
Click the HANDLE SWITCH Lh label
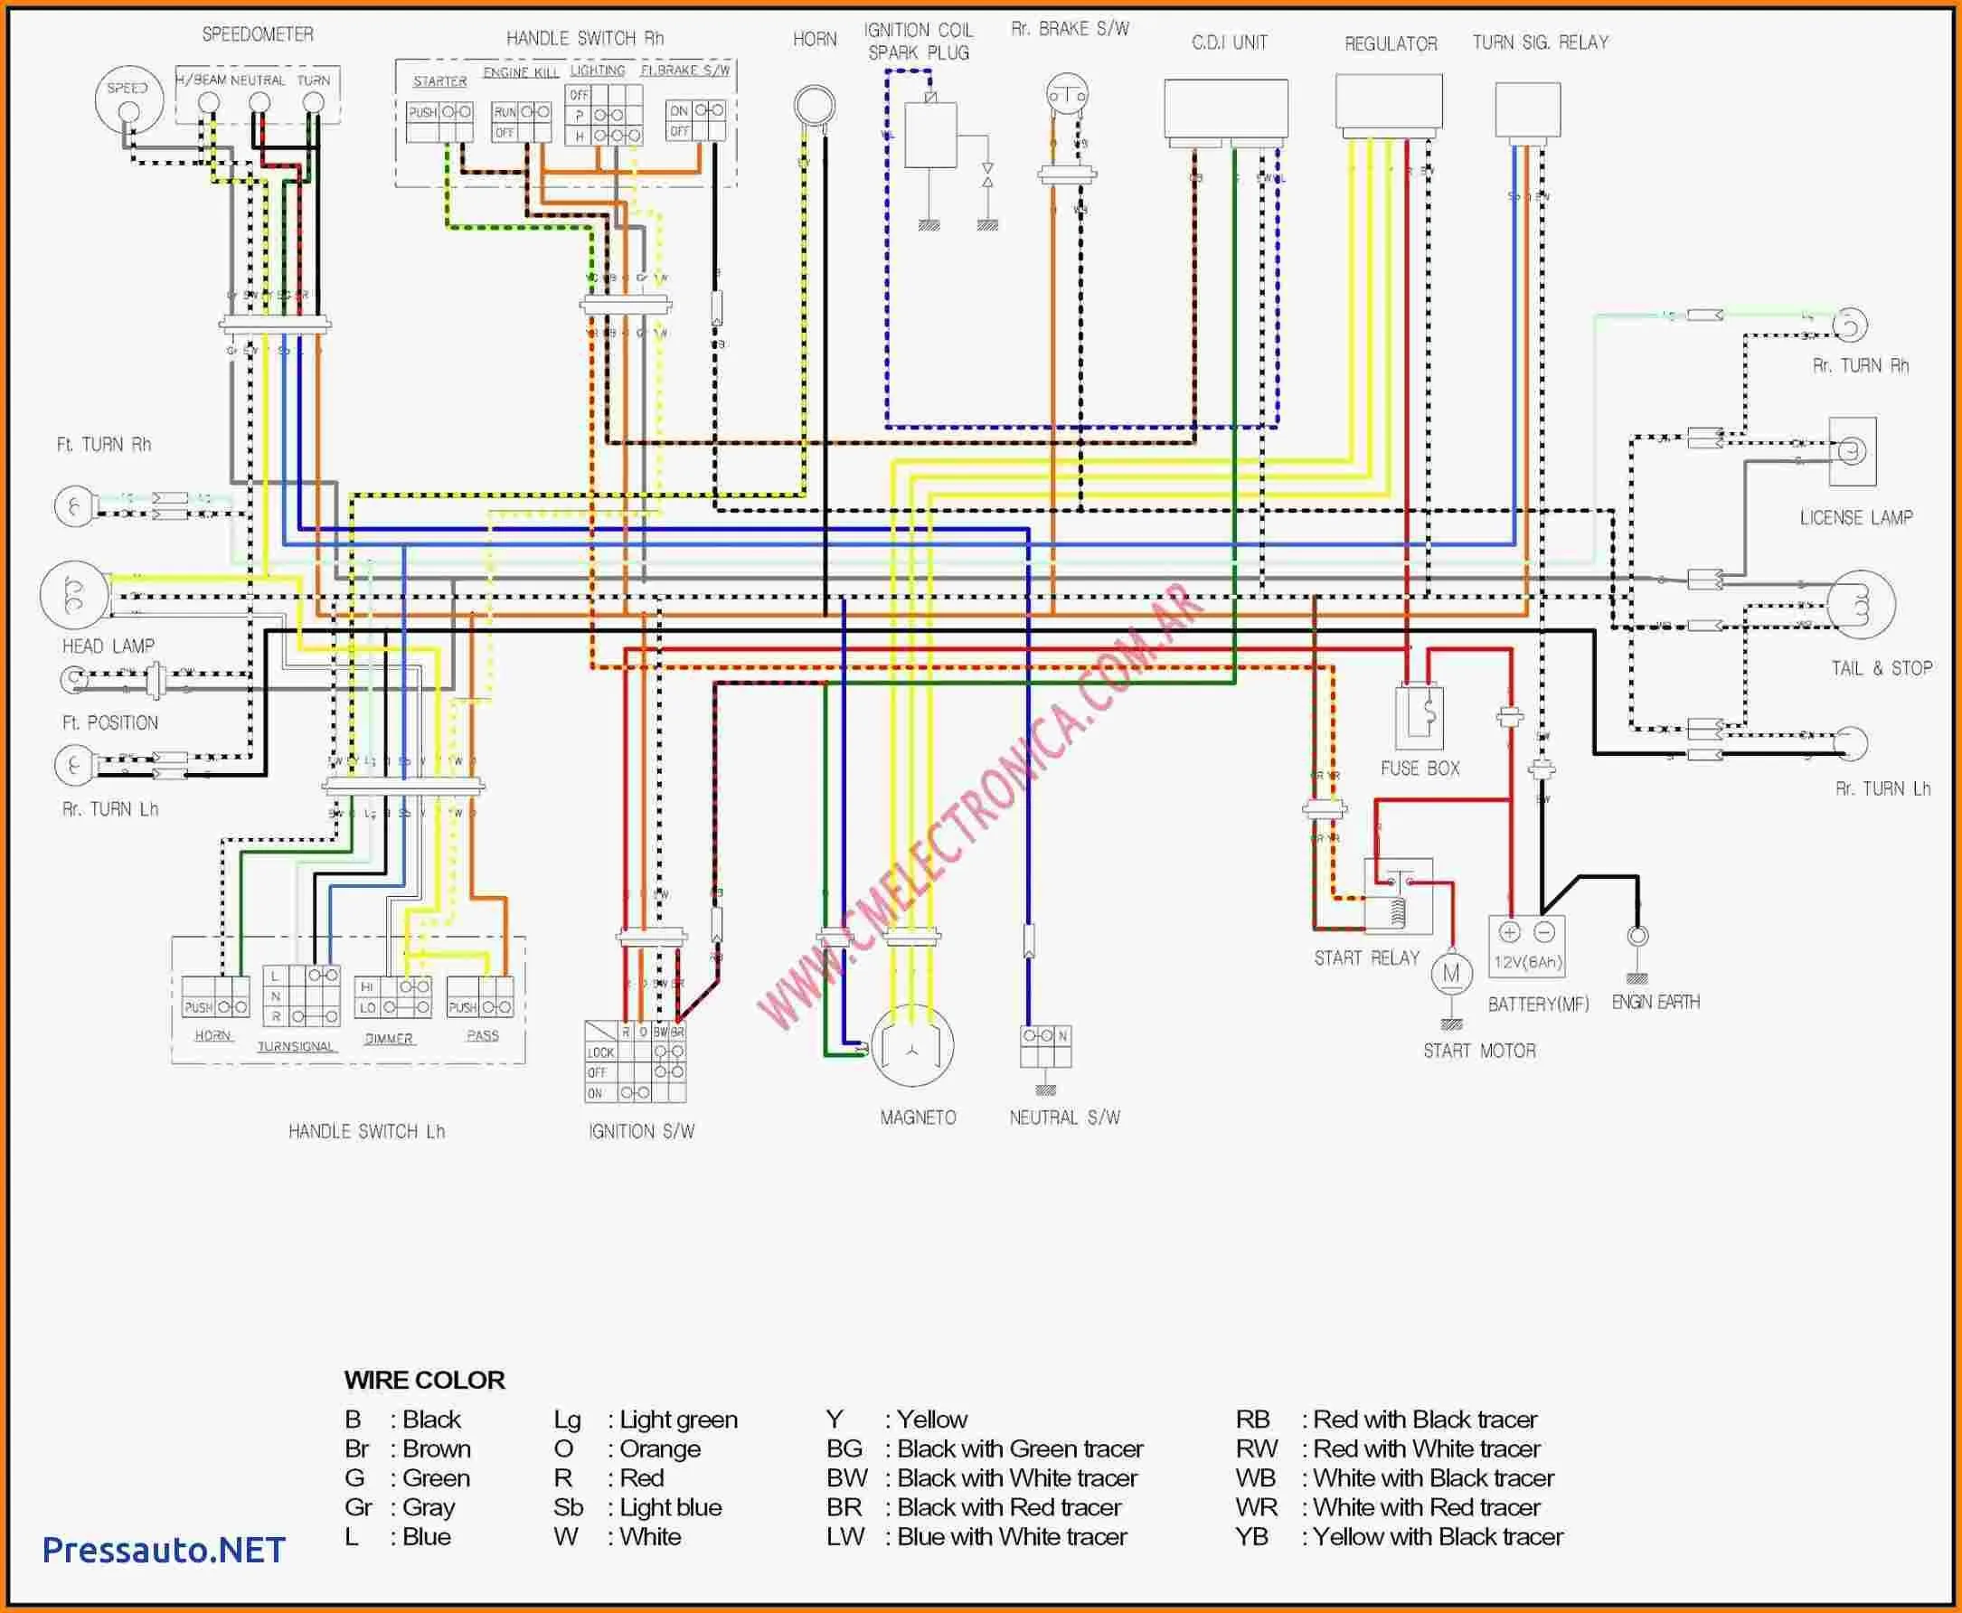pos(367,1132)
